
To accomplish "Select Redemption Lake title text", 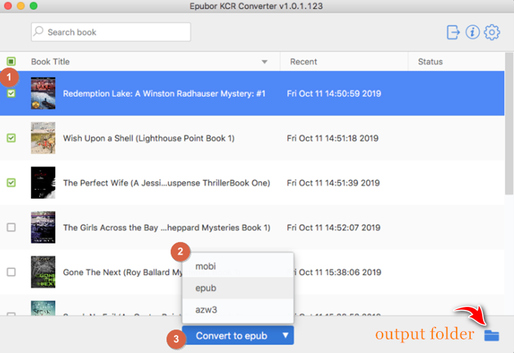I will click(x=164, y=94).
